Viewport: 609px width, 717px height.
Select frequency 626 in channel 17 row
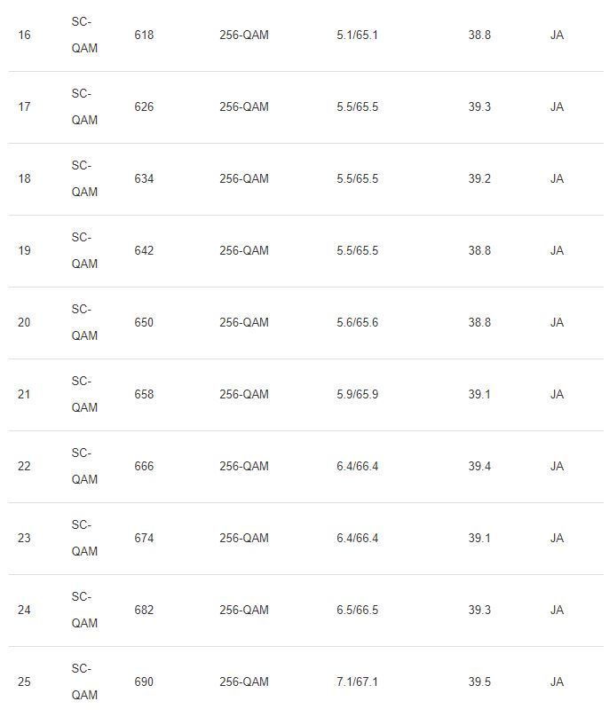click(x=144, y=107)
